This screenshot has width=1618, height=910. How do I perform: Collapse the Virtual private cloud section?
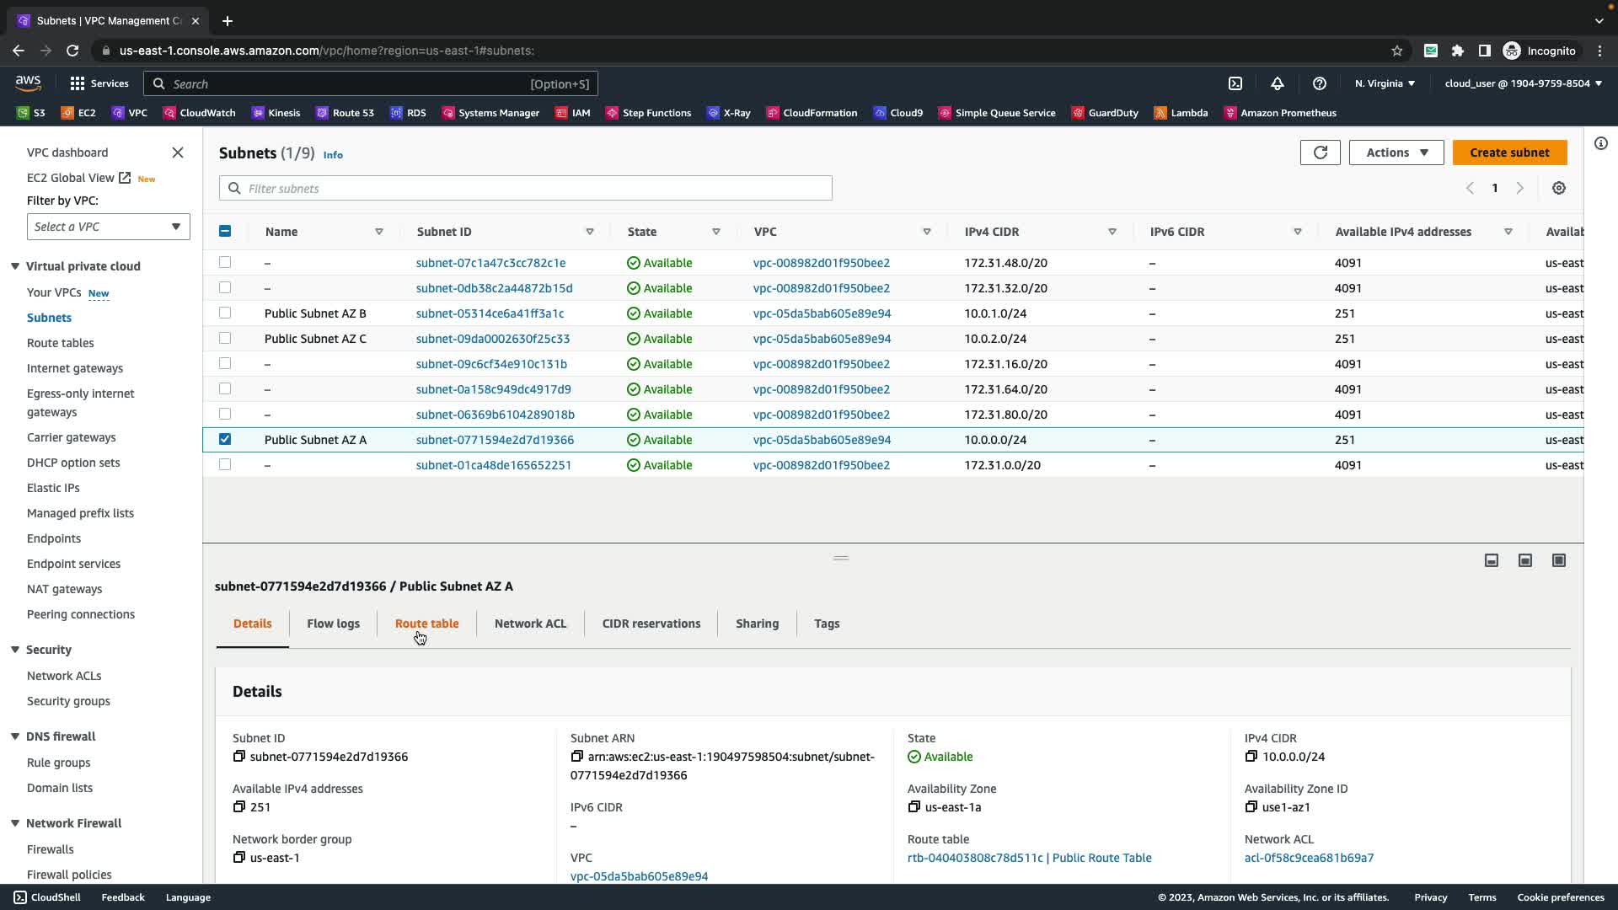coord(15,266)
